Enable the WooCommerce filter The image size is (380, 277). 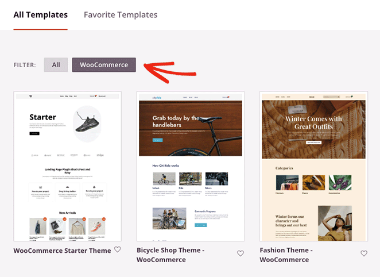coord(104,65)
